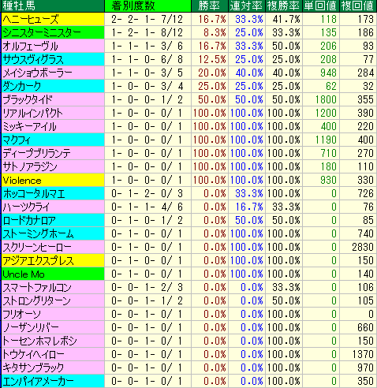Viewport: 377px width, 388px height.
Task: Click the ホッコータルマエ name cell
Action: coord(53,193)
